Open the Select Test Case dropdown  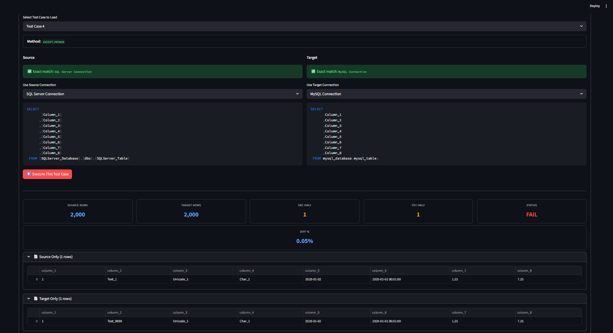point(304,26)
